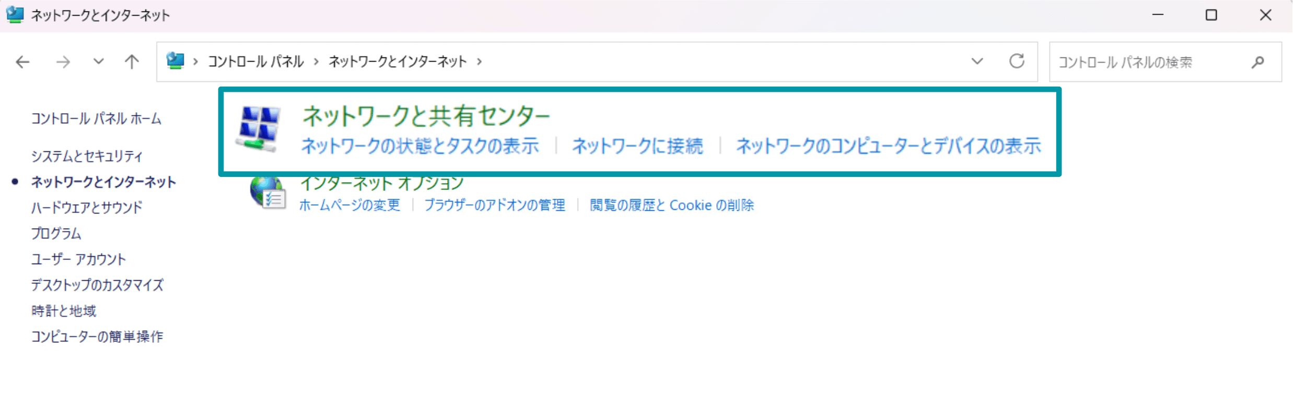Click the コントロール パネルの検索 search field
The height and width of the screenshot is (418, 1293).
tap(1149, 62)
